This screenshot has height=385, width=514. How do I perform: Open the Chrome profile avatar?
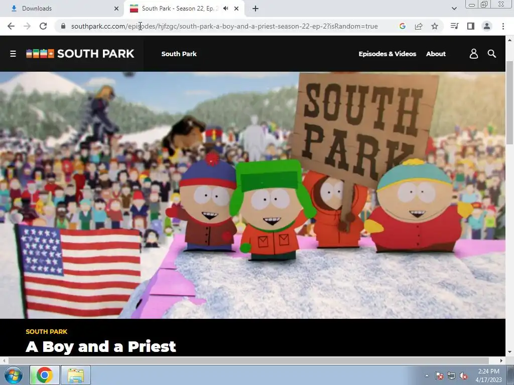tap(487, 26)
